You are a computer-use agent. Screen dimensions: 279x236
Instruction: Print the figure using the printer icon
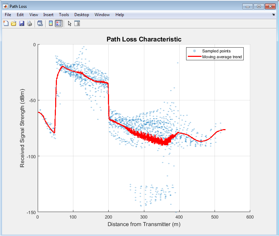point(29,24)
